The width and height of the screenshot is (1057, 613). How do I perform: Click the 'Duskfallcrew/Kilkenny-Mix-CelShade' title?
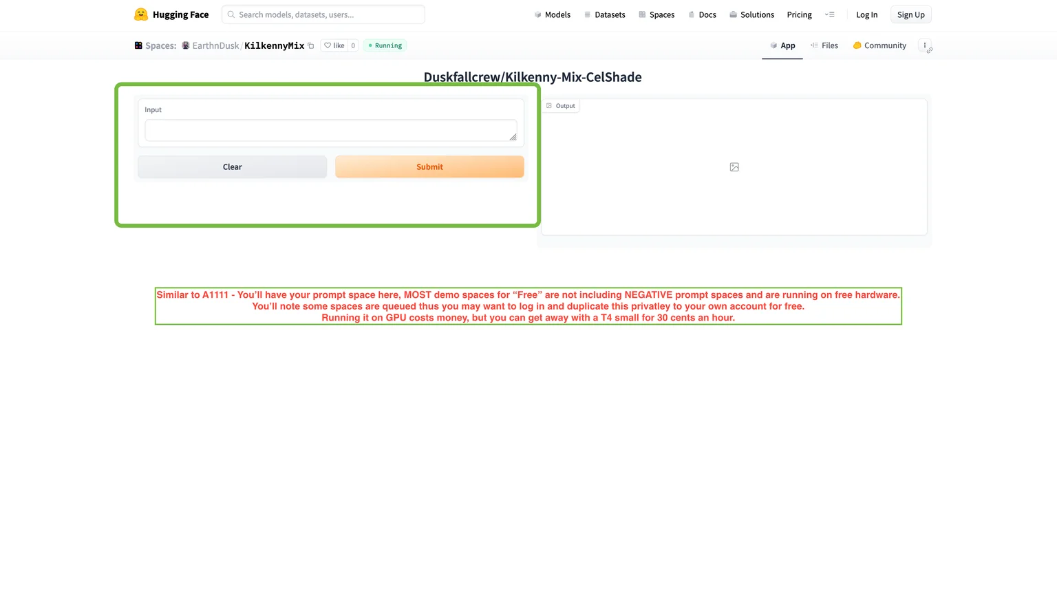pos(533,77)
